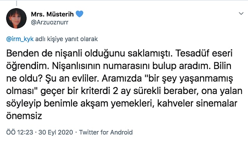Click the words 'kahveler sinemalar'
Viewport: 248px width, 141px height.
[197, 104]
